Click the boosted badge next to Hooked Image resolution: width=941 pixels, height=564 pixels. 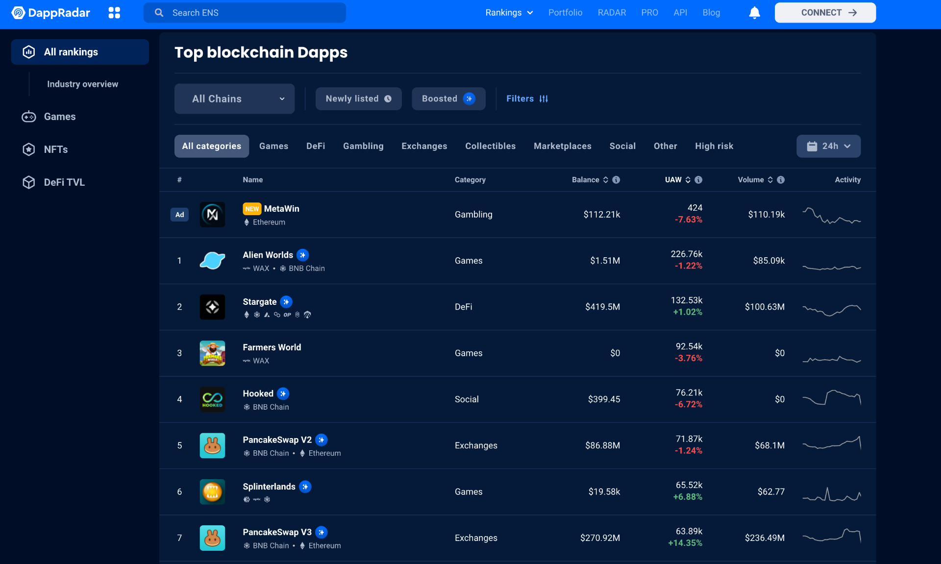283,393
